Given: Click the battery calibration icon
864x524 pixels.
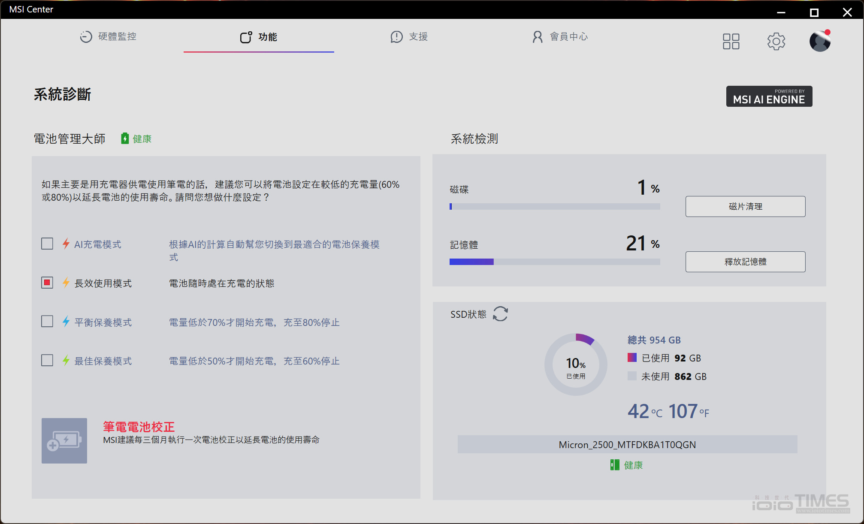Looking at the screenshot, I should click(x=64, y=441).
